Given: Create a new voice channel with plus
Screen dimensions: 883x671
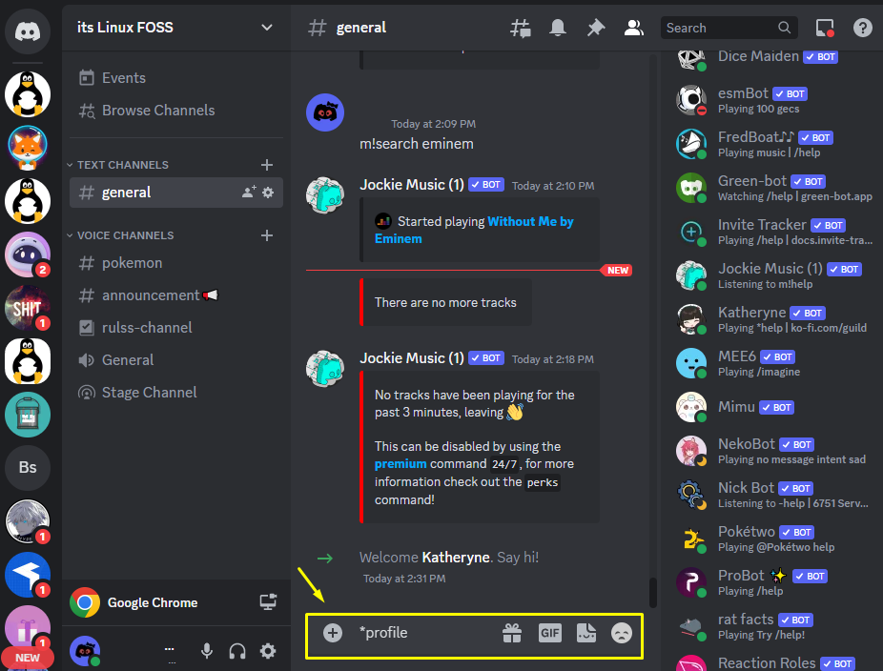Looking at the screenshot, I should [x=267, y=235].
